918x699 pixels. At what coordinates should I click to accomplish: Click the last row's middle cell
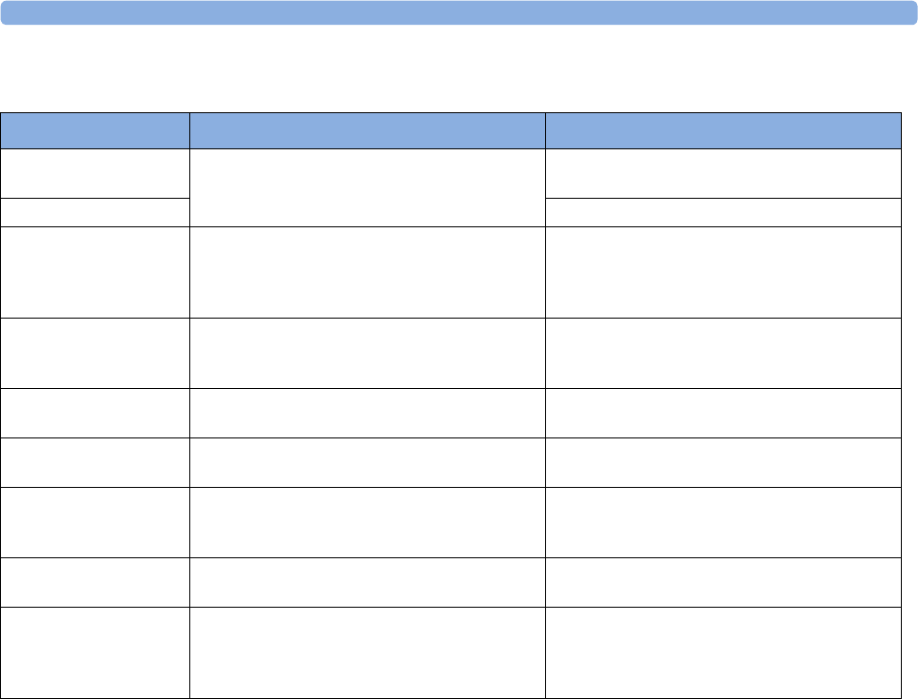tap(367, 651)
